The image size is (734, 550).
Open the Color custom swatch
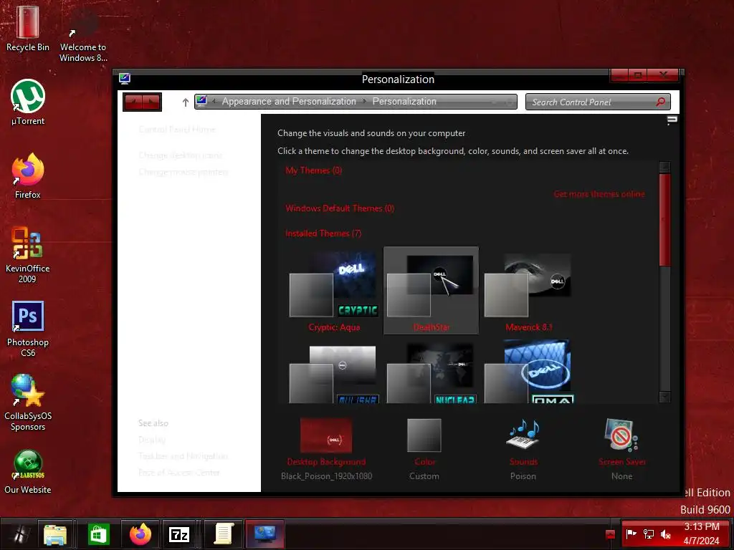[424, 435]
